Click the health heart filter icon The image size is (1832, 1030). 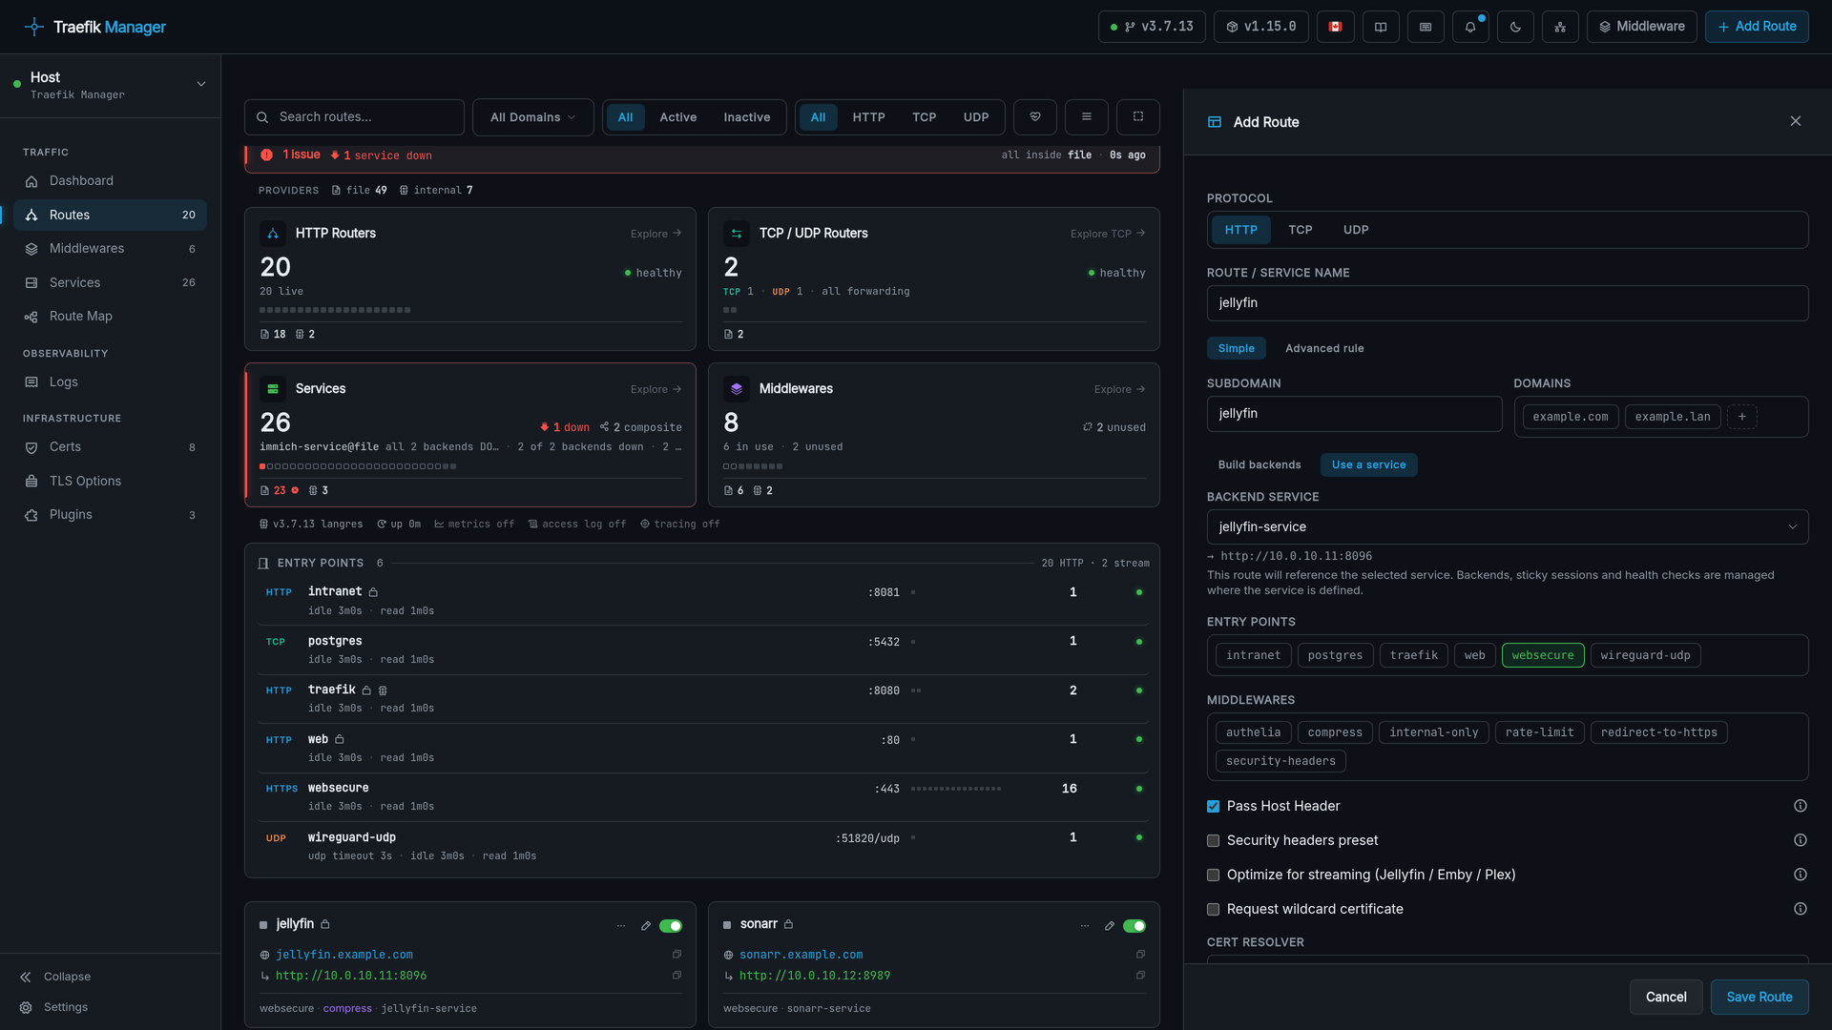point(1035,116)
